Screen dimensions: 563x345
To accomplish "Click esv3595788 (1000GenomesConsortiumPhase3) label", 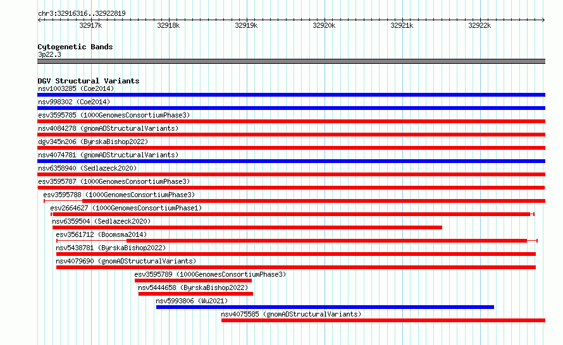I will 119,195.
